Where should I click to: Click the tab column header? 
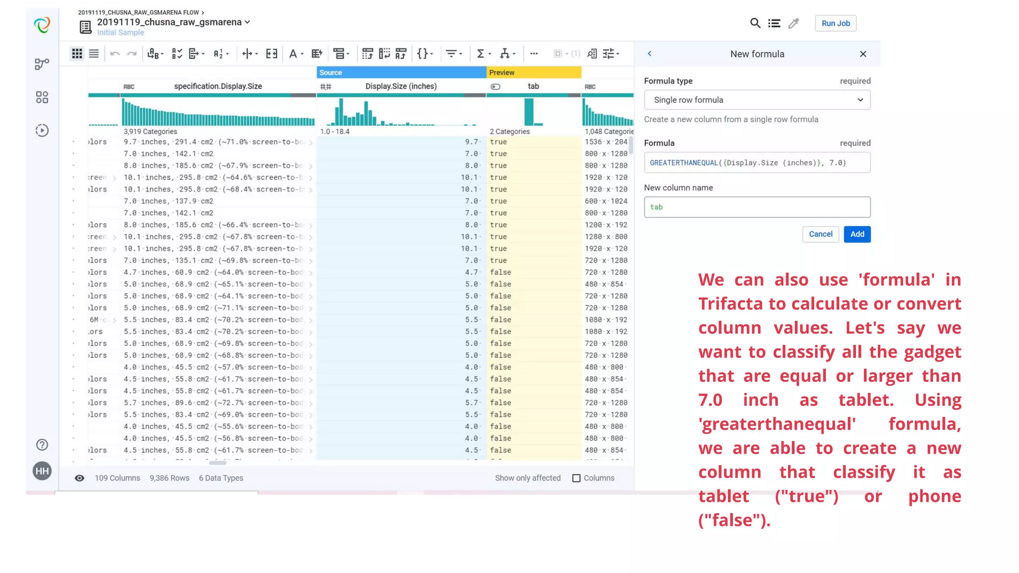pyautogui.click(x=533, y=87)
